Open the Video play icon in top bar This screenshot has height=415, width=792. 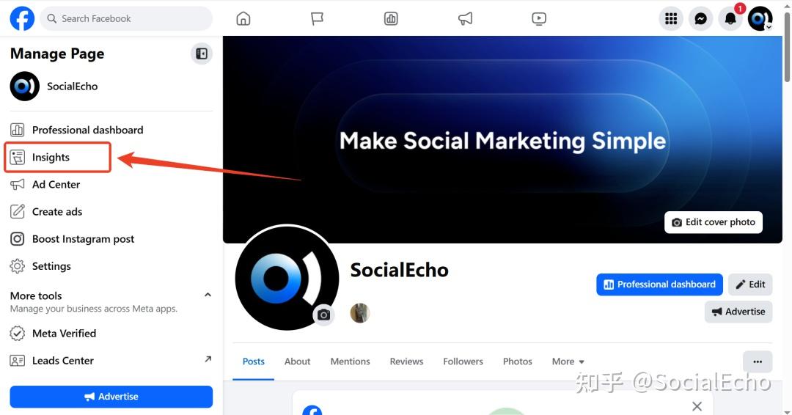pyautogui.click(x=539, y=18)
